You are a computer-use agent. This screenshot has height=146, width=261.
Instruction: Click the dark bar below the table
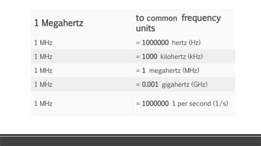click(130, 141)
